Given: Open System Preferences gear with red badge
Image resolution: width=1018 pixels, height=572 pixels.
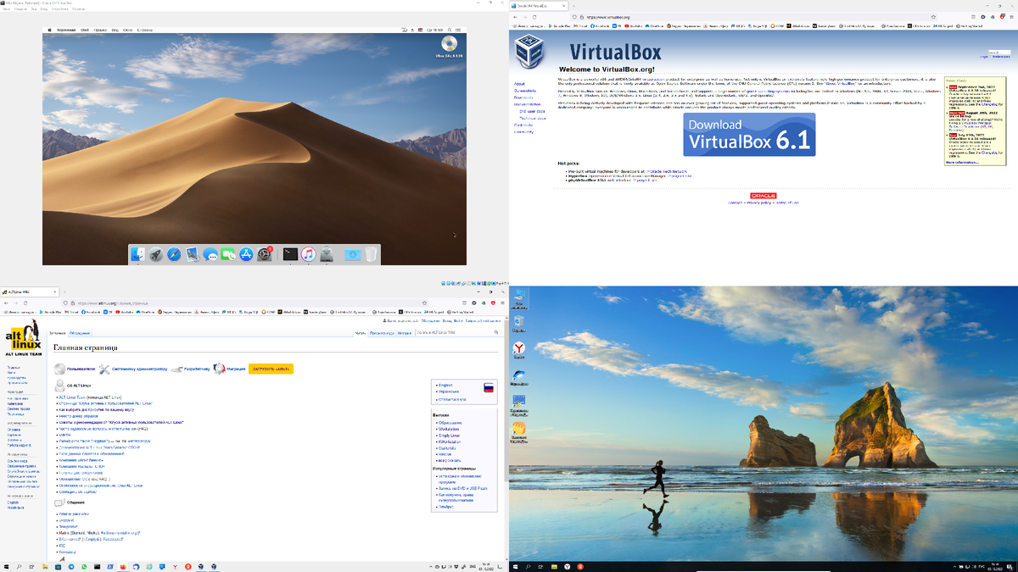Looking at the screenshot, I should pyautogui.click(x=264, y=253).
